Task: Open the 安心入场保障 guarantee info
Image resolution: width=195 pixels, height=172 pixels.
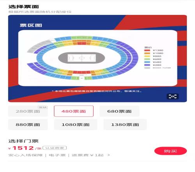Action: tap(25, 155)
